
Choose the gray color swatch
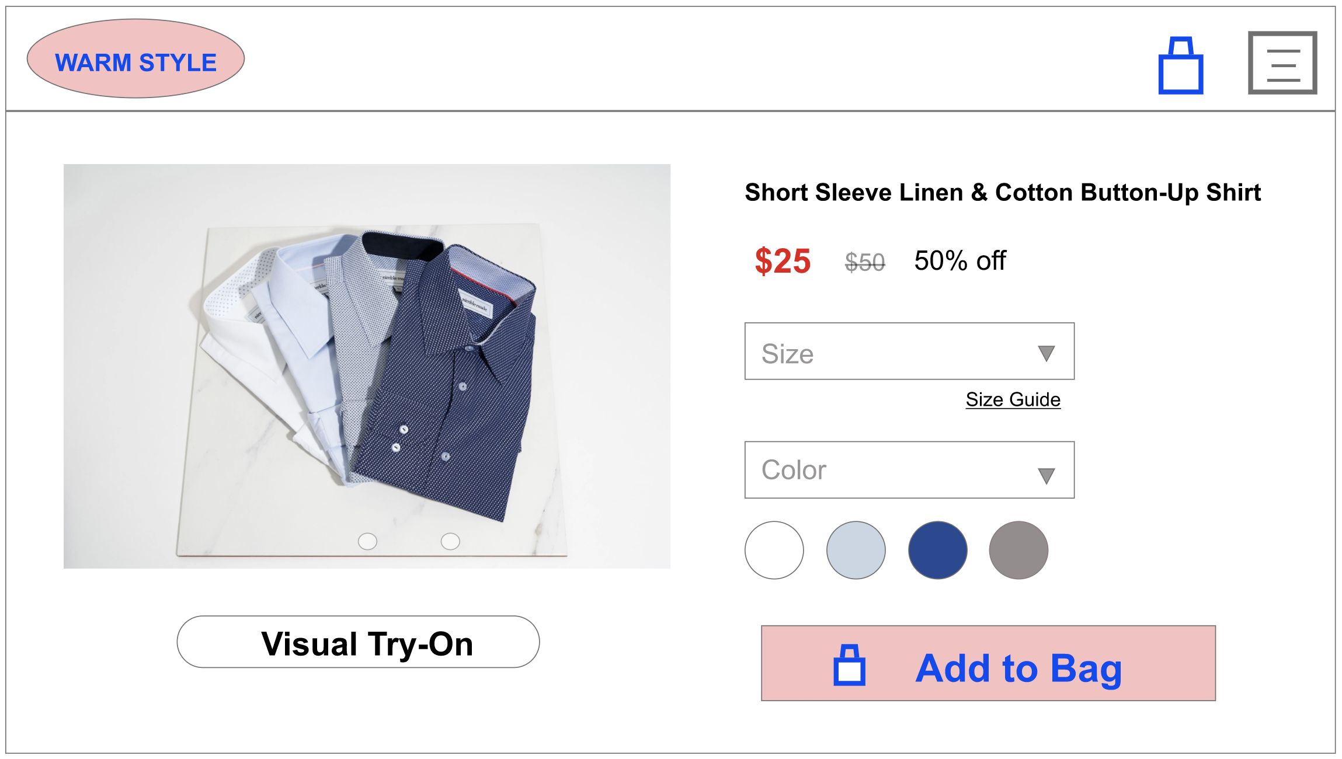[x=1018, y=550]
